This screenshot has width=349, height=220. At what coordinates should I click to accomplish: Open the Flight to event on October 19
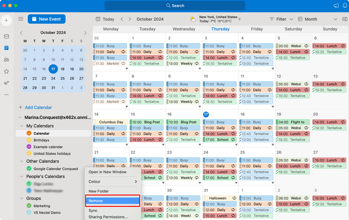pyautogui.click(x=293, y=122)
